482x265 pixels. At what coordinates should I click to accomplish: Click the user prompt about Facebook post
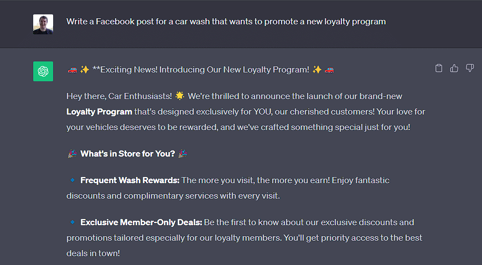coord(226,22)
